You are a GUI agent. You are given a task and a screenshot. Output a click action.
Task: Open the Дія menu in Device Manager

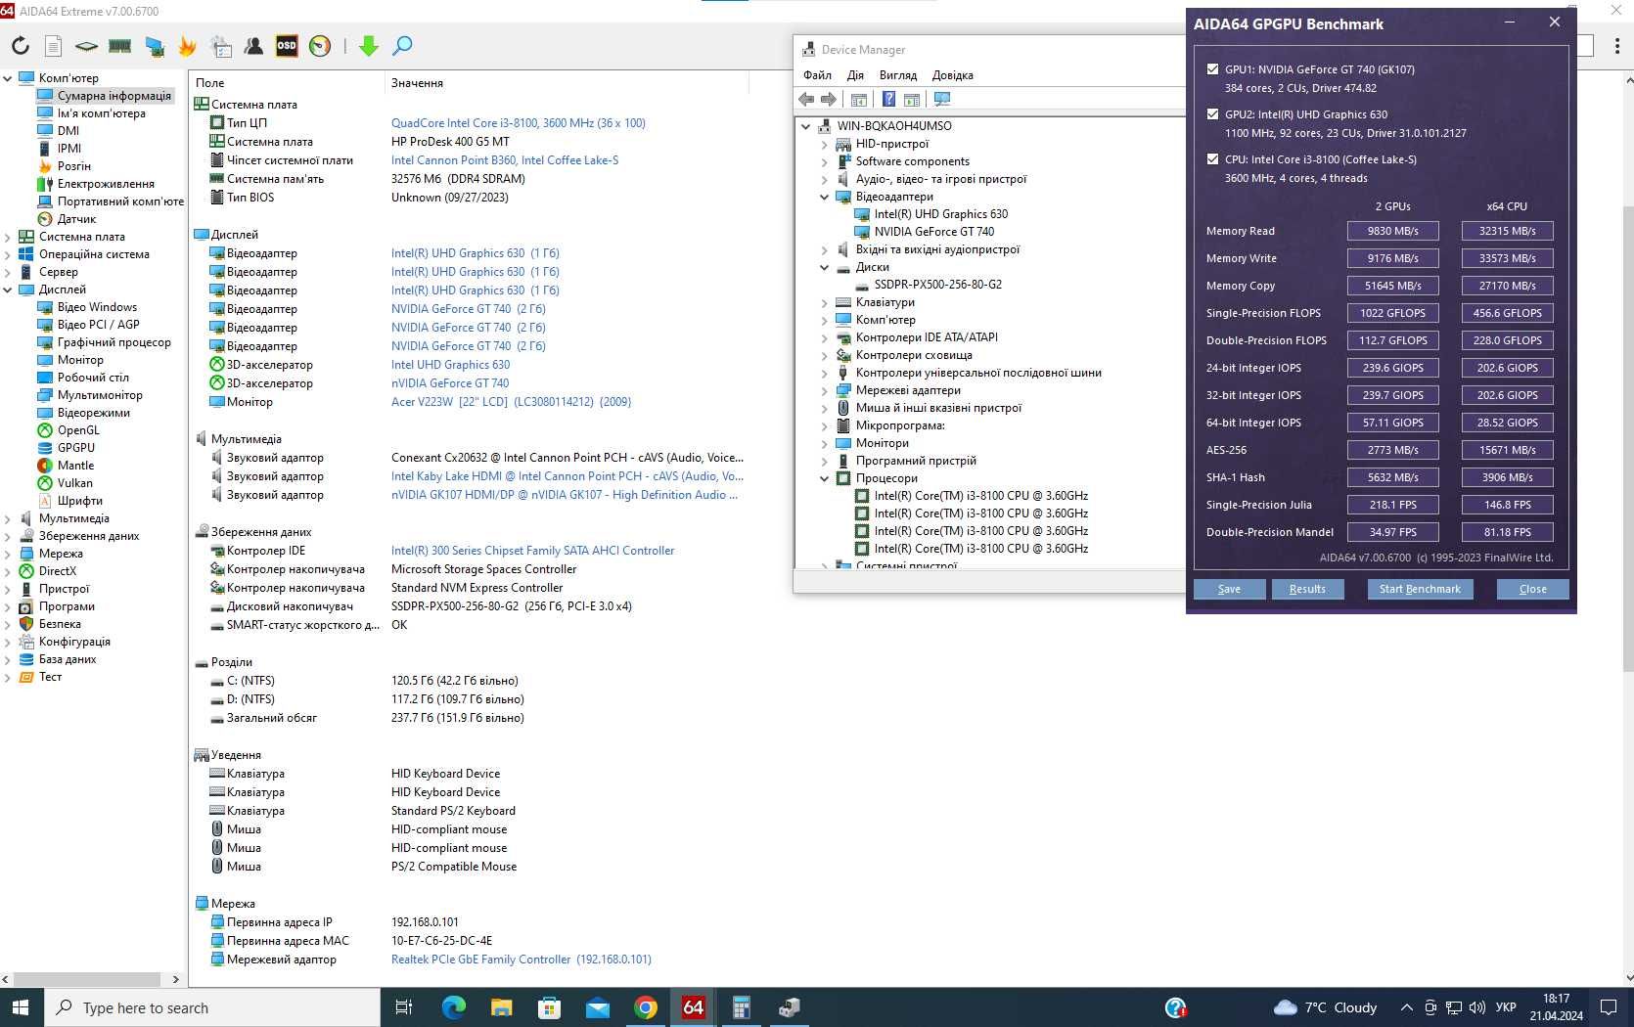855,75
